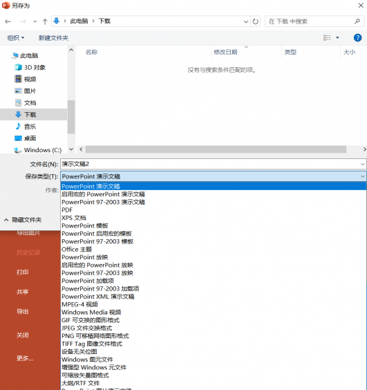367x390 pixels.
Task: Select 图片 folder in sidebar
Action: point(26,91)
